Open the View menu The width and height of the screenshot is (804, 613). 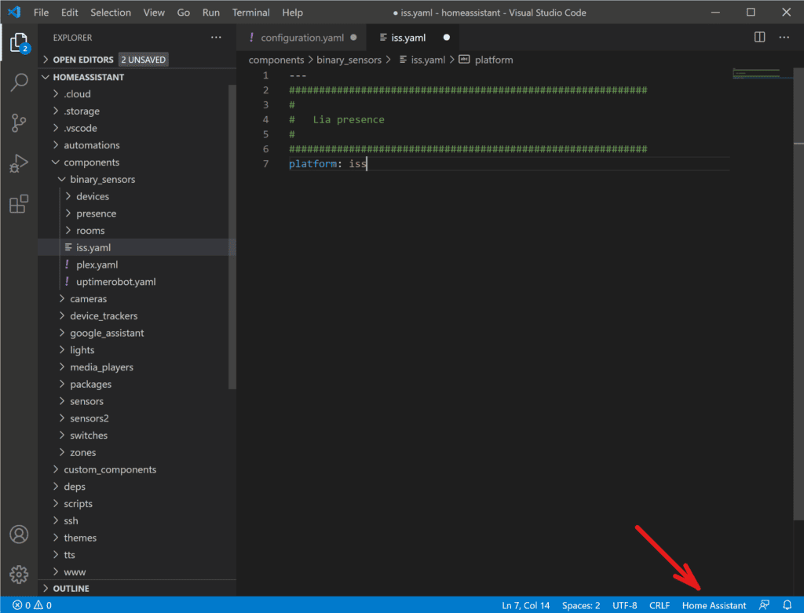[x=154, y=13]
